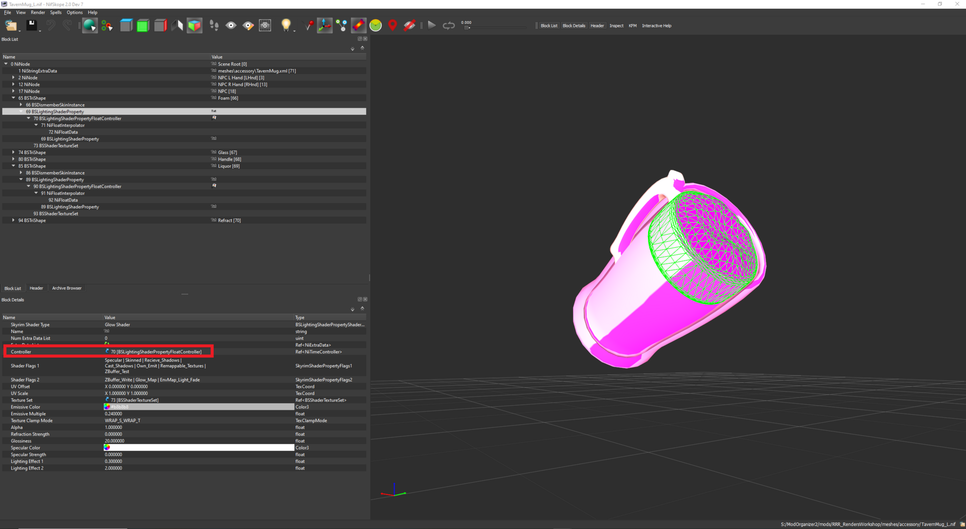Switch to the Archive Browser tab

coord(66,288)
